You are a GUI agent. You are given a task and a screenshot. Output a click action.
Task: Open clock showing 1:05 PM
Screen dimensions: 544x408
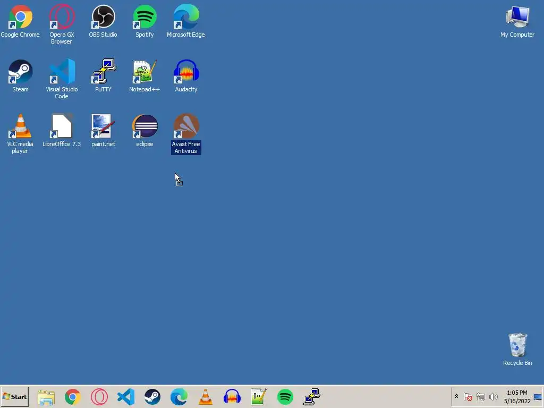coord(517,397)
